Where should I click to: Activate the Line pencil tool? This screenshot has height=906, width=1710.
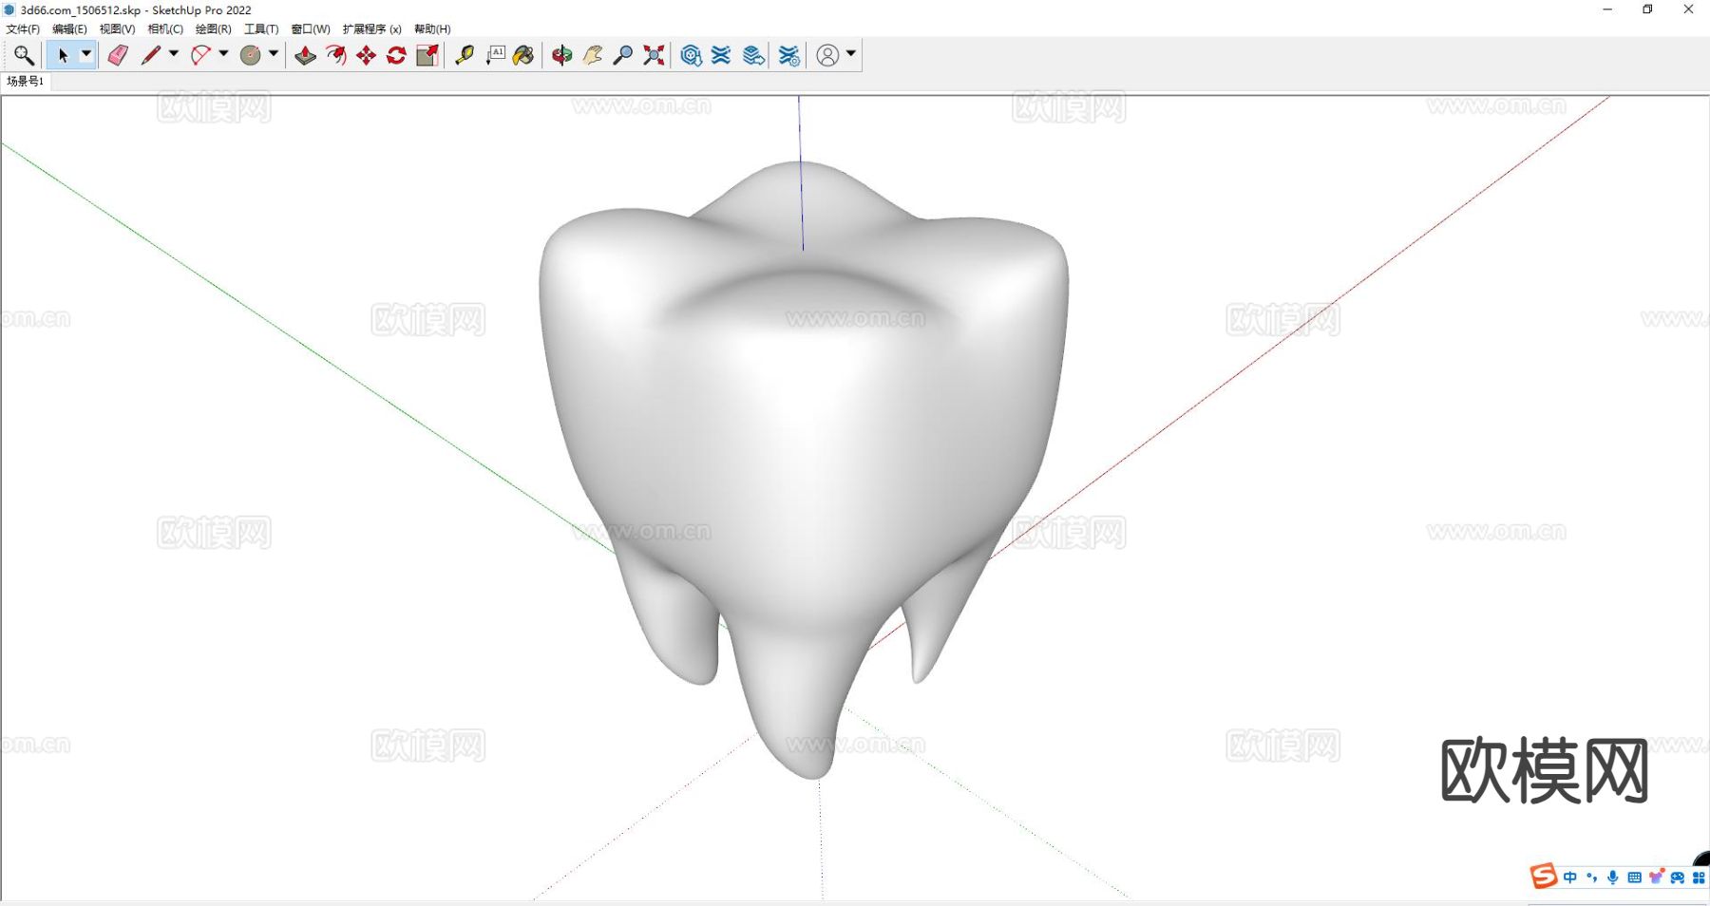(x=150, y=55)
